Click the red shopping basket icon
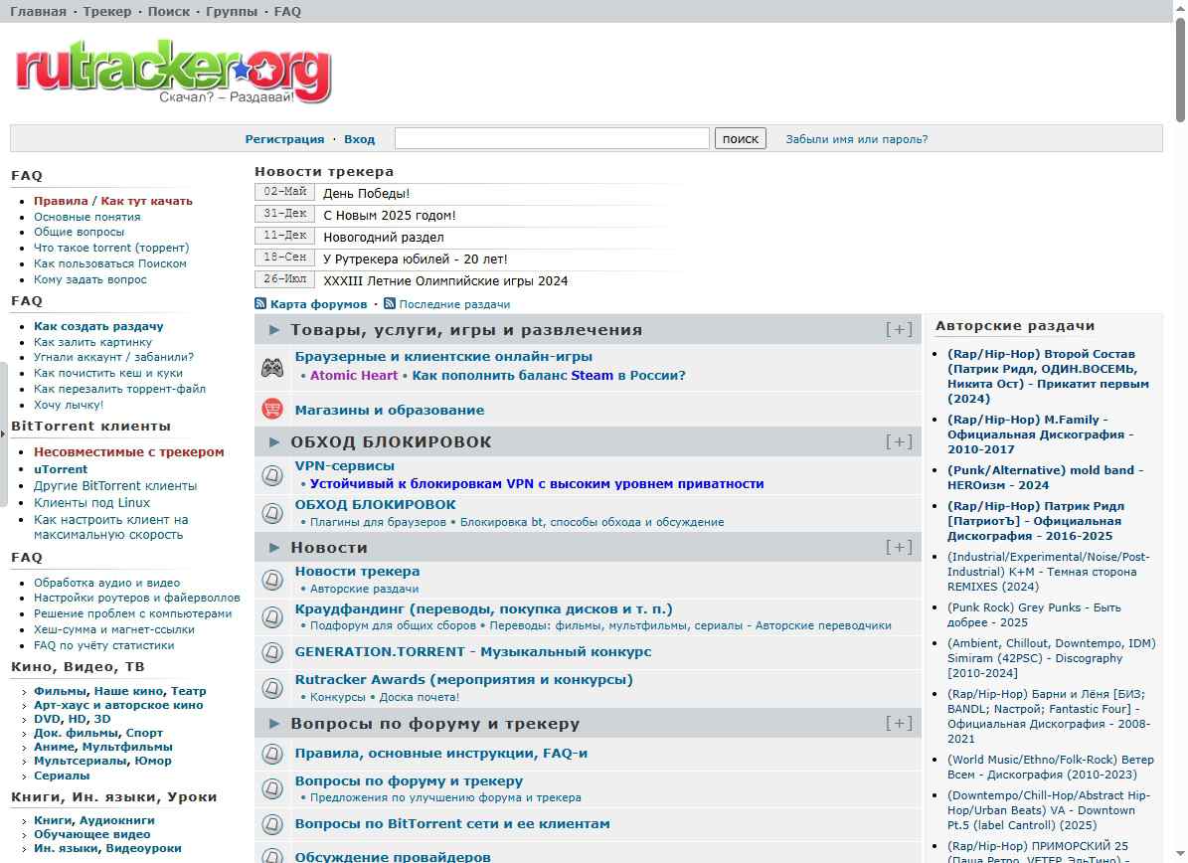Screen dimensions: 1188x863 (x=271, y=409)
